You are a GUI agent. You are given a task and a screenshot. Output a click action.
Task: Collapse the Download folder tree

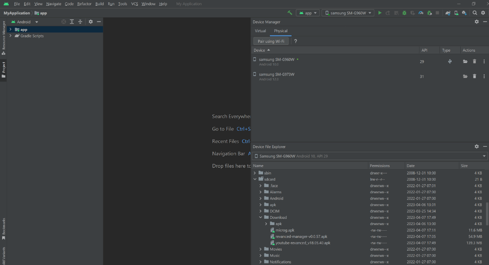261,217
